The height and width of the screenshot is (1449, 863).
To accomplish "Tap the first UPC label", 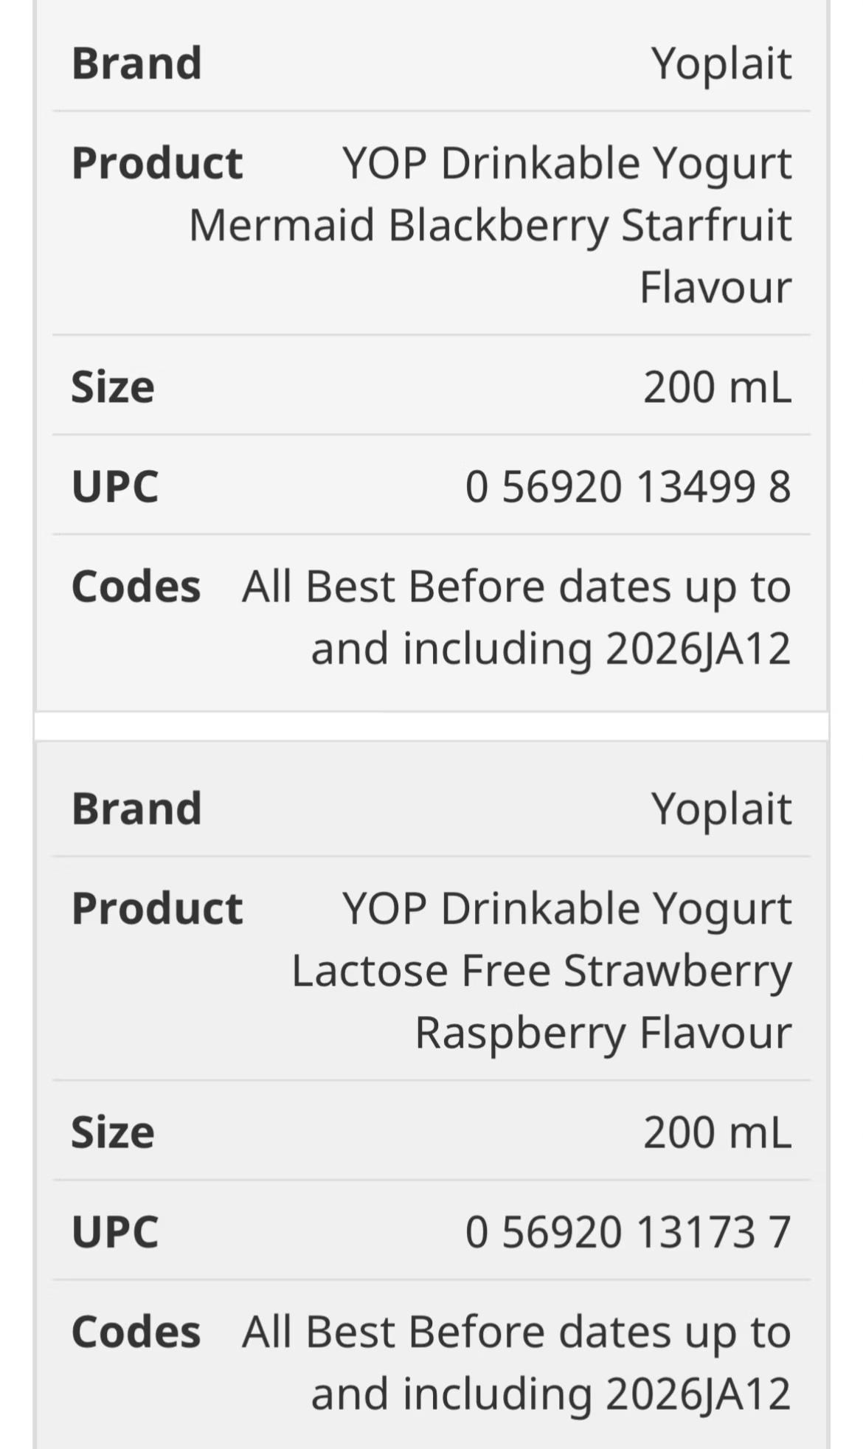I will [115, 487].
